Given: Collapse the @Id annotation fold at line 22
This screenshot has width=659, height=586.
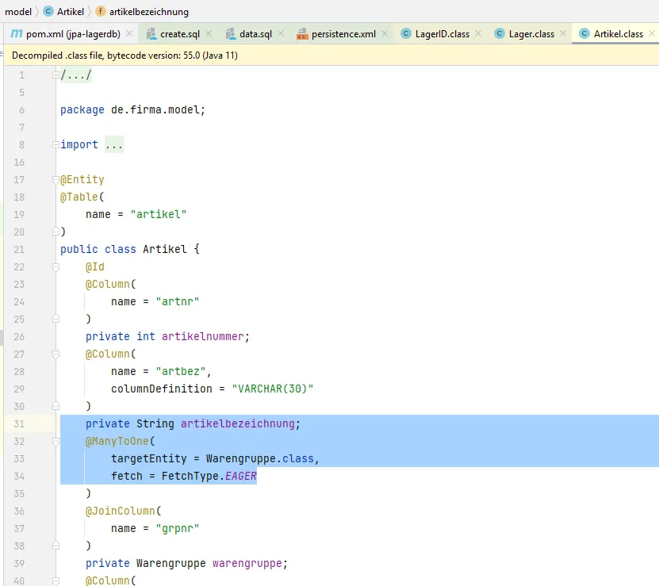Looking at the screenshot, I should (56, 266).
